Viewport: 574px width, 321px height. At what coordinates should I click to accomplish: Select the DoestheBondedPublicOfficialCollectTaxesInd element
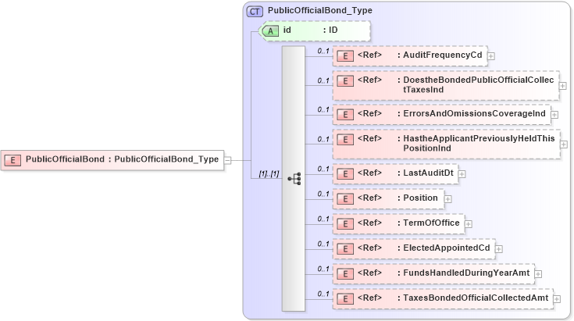click(445, 85)
